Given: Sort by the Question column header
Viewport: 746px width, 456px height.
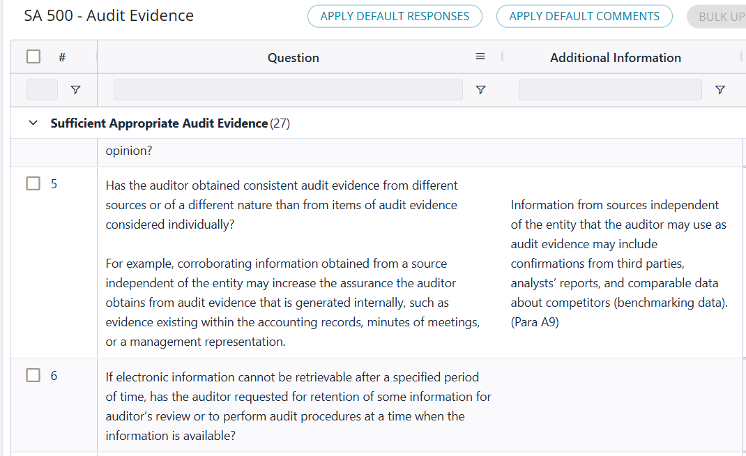Looking at the screenshot, I should click(293, 58).
